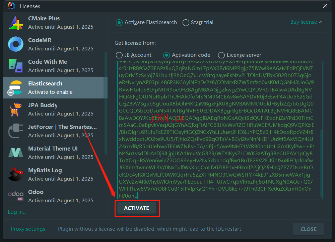The image size is (335, 242).
Task: Click the CodeMR plugin icon
Action: coord(16,44)
